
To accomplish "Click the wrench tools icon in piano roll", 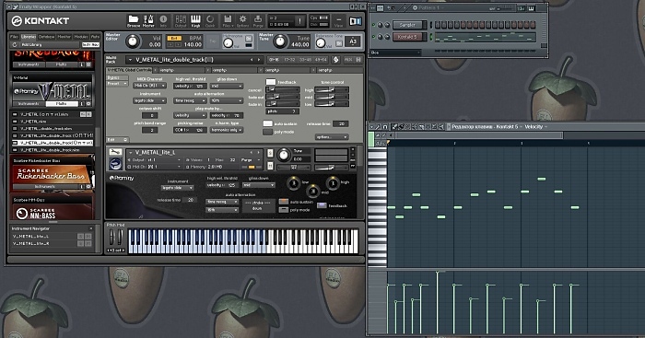I will click(x=377, y=127).
